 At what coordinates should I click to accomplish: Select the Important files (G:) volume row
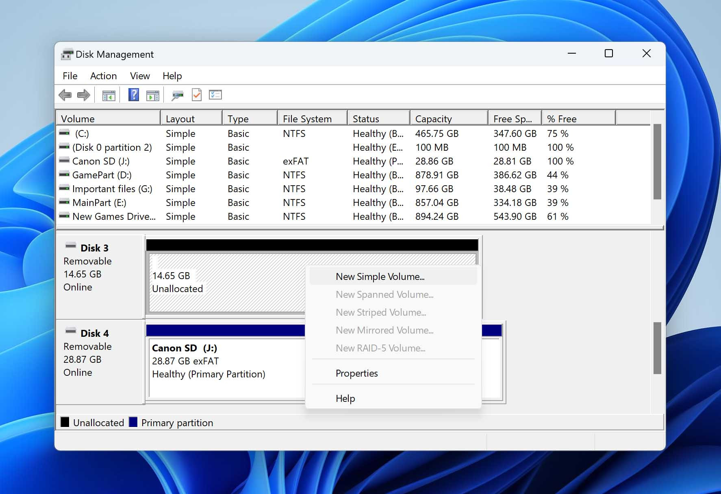(x=353, y=189)
